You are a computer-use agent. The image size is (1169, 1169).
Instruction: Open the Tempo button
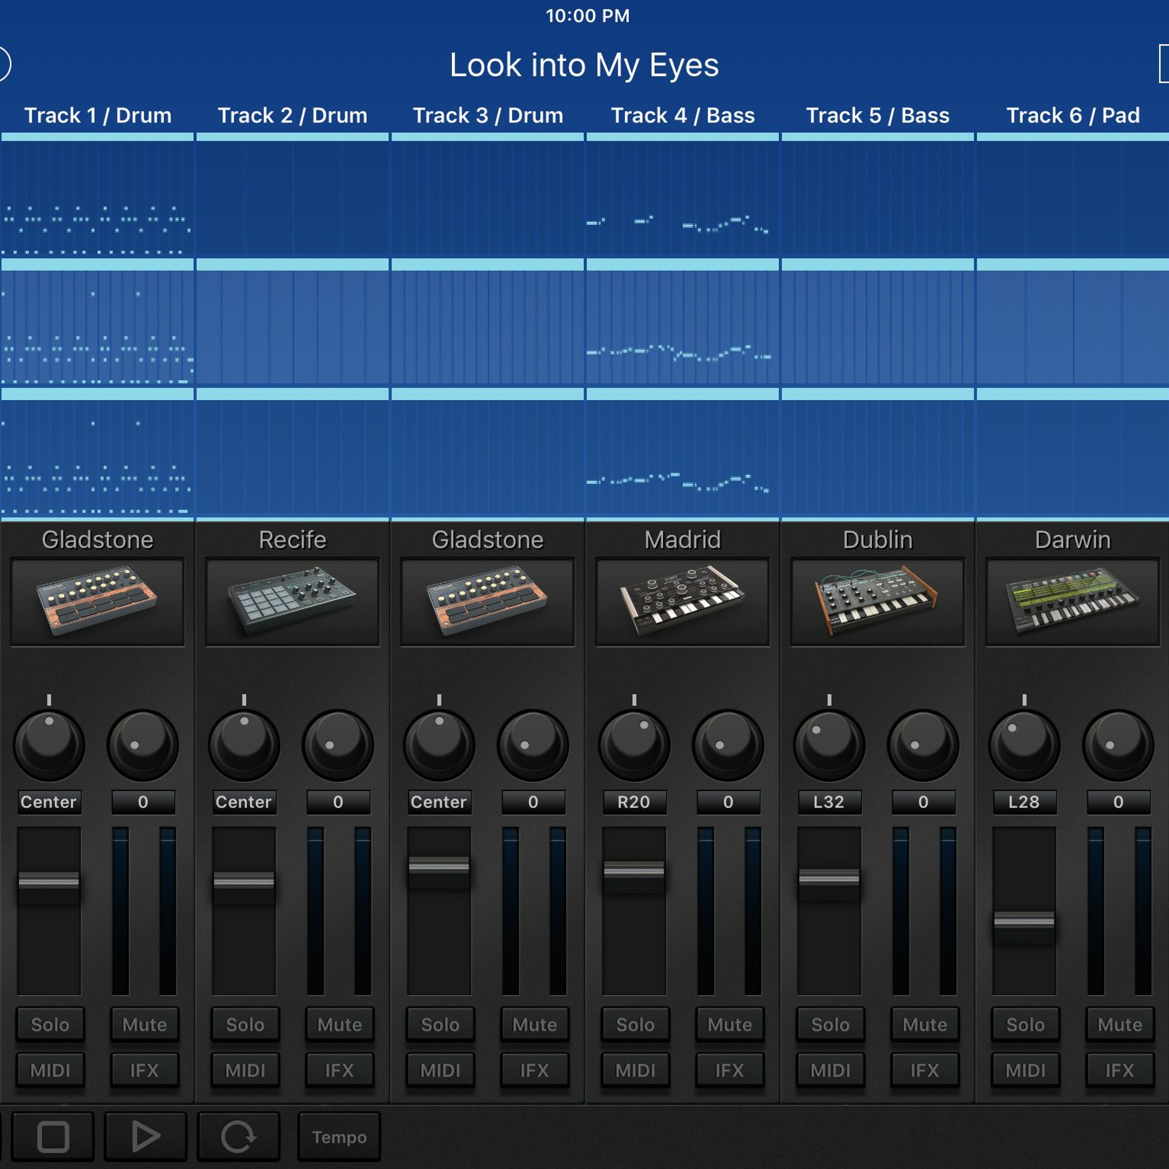tap(339, 1137)
